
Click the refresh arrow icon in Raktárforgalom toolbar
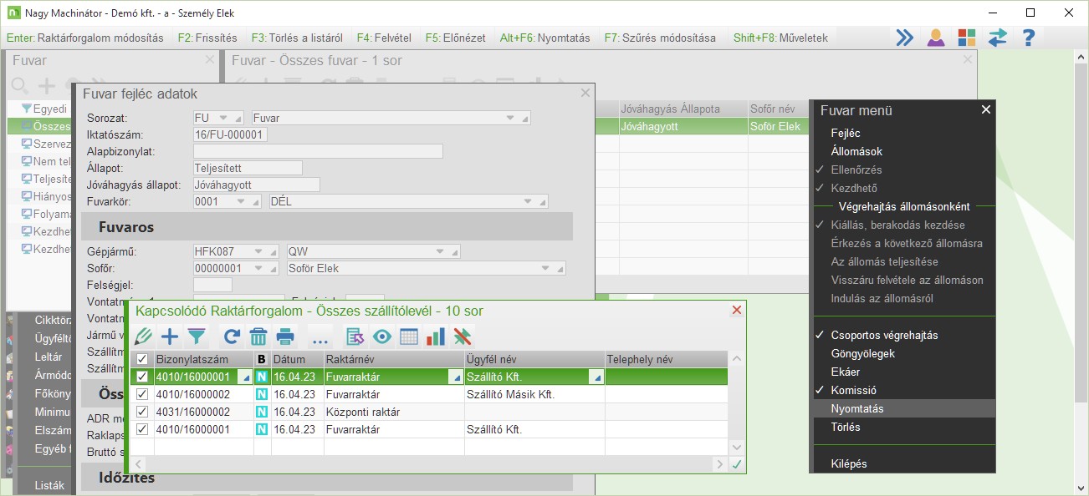click(232, 337)
